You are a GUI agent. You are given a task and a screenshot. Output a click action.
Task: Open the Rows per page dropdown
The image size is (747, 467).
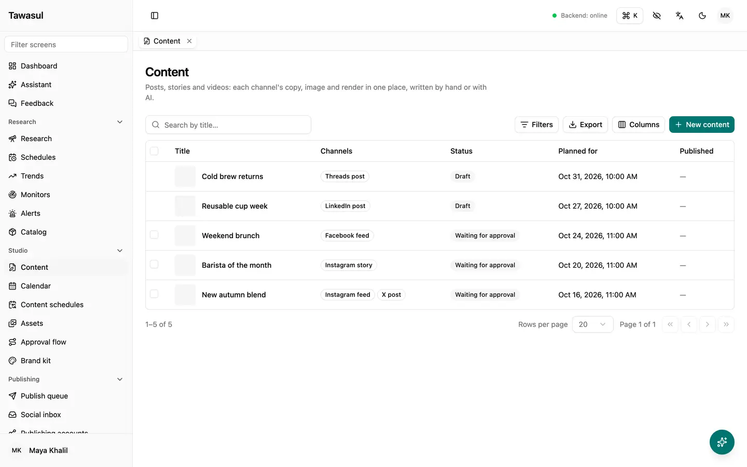click(592, 324)
